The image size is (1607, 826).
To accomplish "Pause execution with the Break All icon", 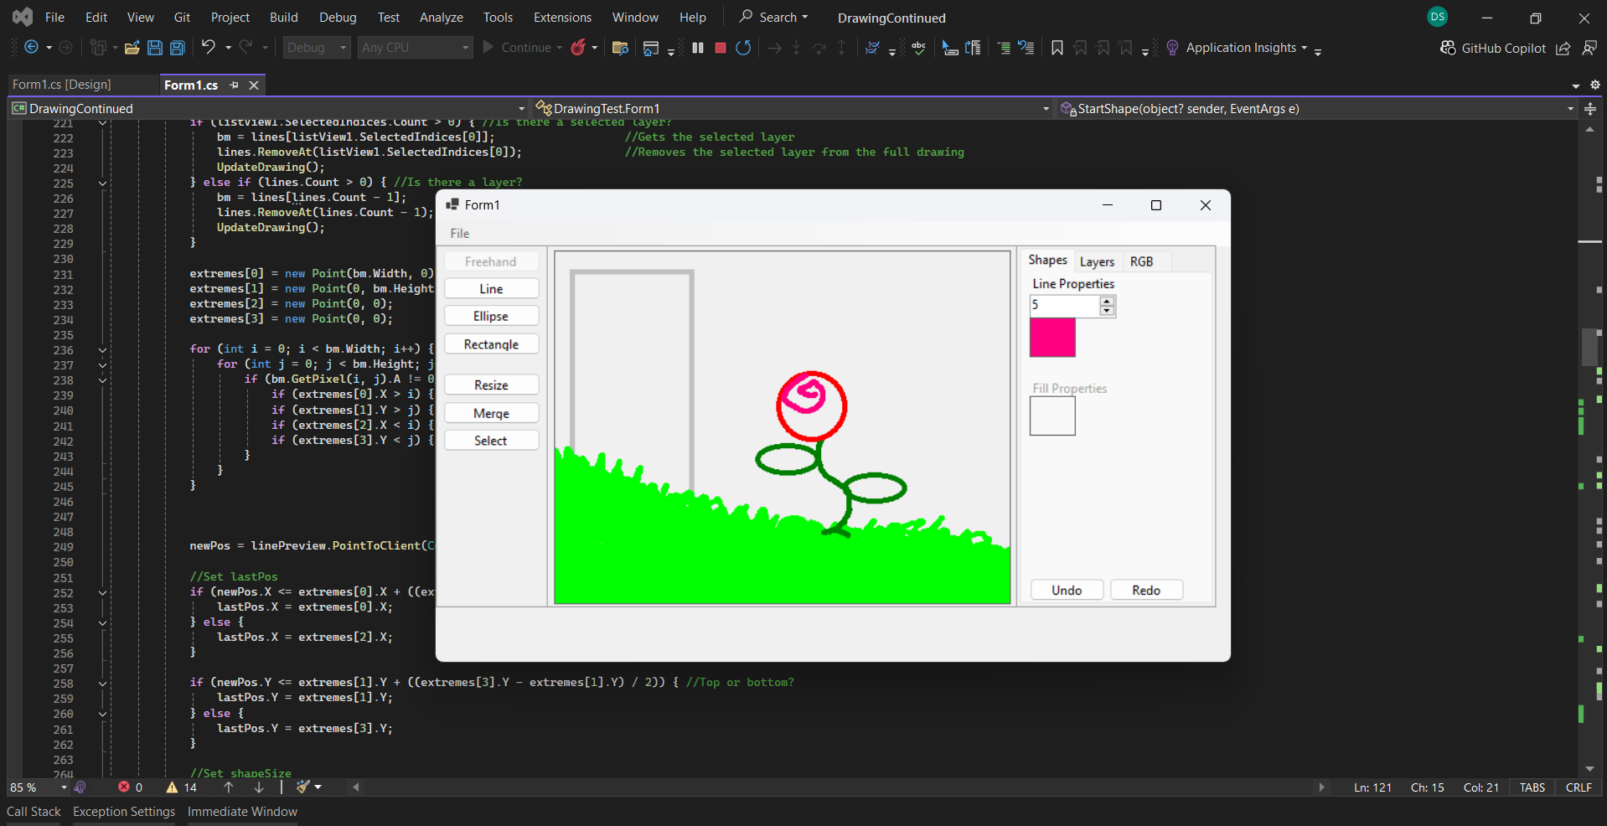I will click(697, 48).
